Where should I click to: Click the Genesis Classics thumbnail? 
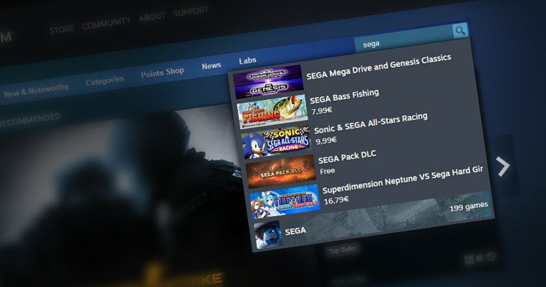(268, 82)
